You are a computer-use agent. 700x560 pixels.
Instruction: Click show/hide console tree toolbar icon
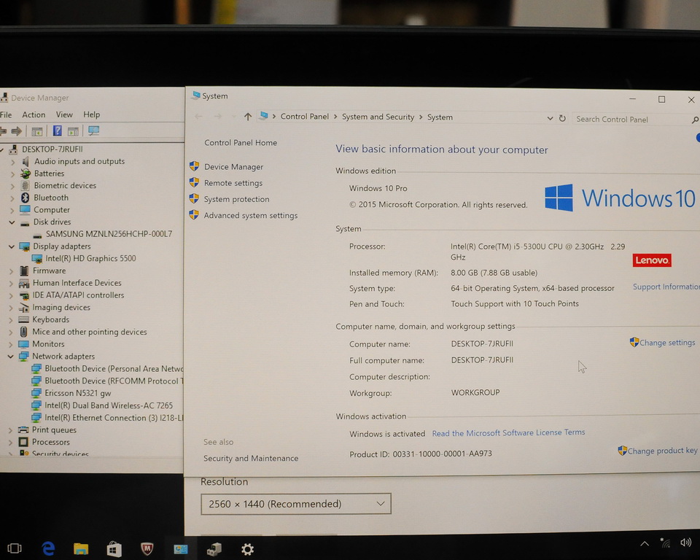pyautogui.click(x=37, y=131)
